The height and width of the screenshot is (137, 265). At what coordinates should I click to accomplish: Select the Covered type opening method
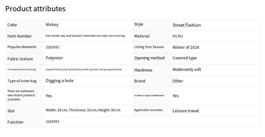coord(184,58)
